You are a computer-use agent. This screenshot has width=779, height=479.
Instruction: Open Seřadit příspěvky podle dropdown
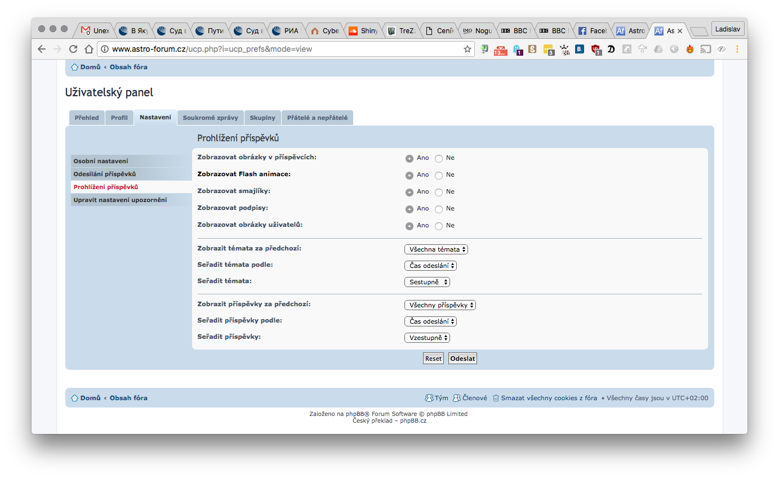click(430, 321)
